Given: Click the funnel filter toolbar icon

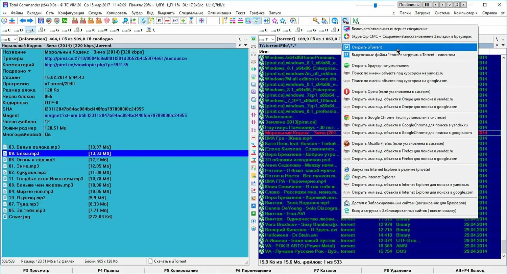Looking at the screenshot, I should [191, 21].
